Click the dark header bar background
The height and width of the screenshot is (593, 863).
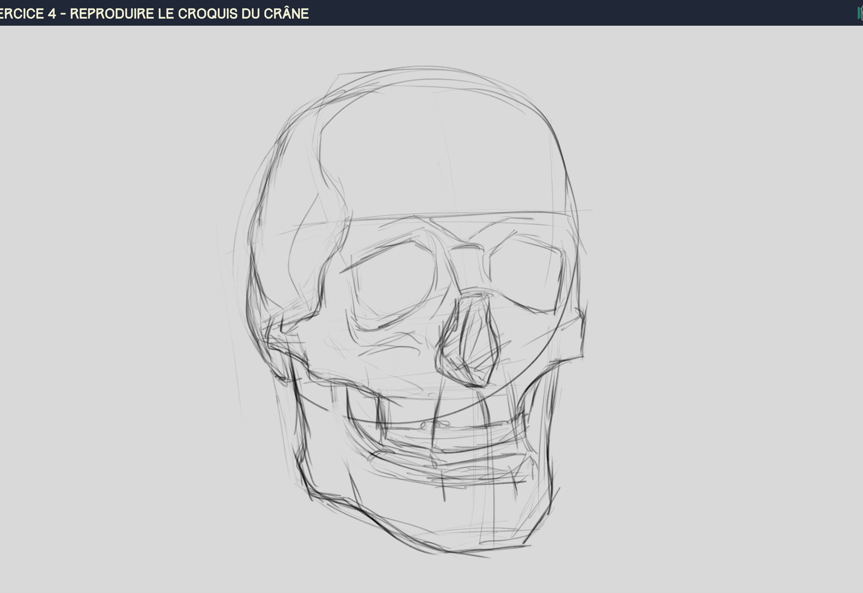(558, 13)
